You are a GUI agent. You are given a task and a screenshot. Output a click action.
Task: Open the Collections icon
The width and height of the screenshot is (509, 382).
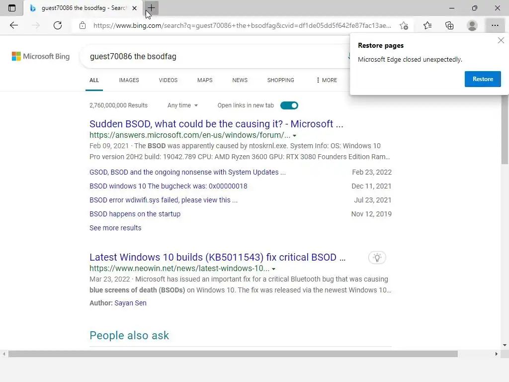449,25
